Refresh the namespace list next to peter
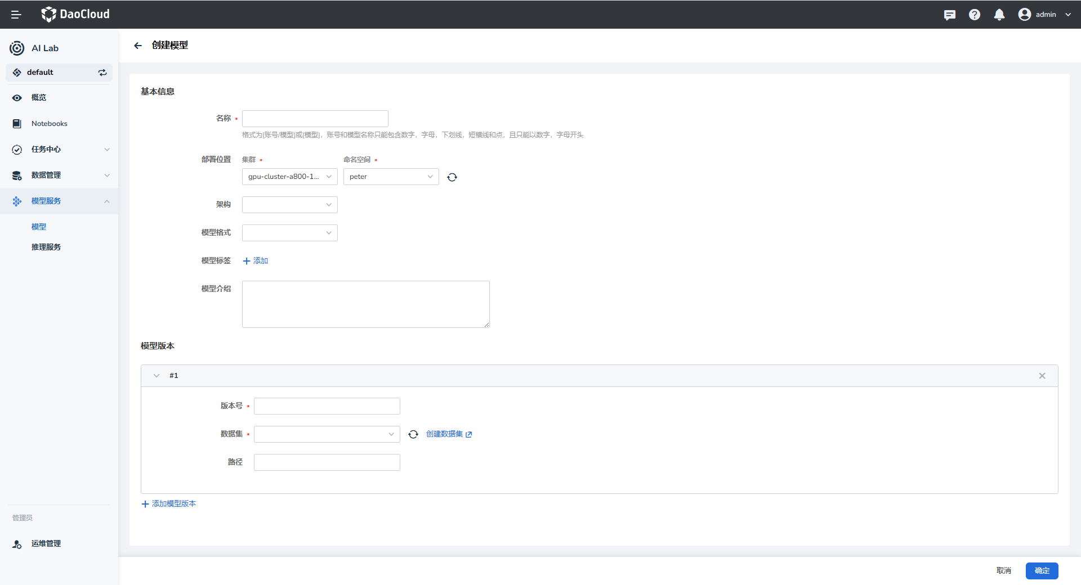 pos(452,177)
